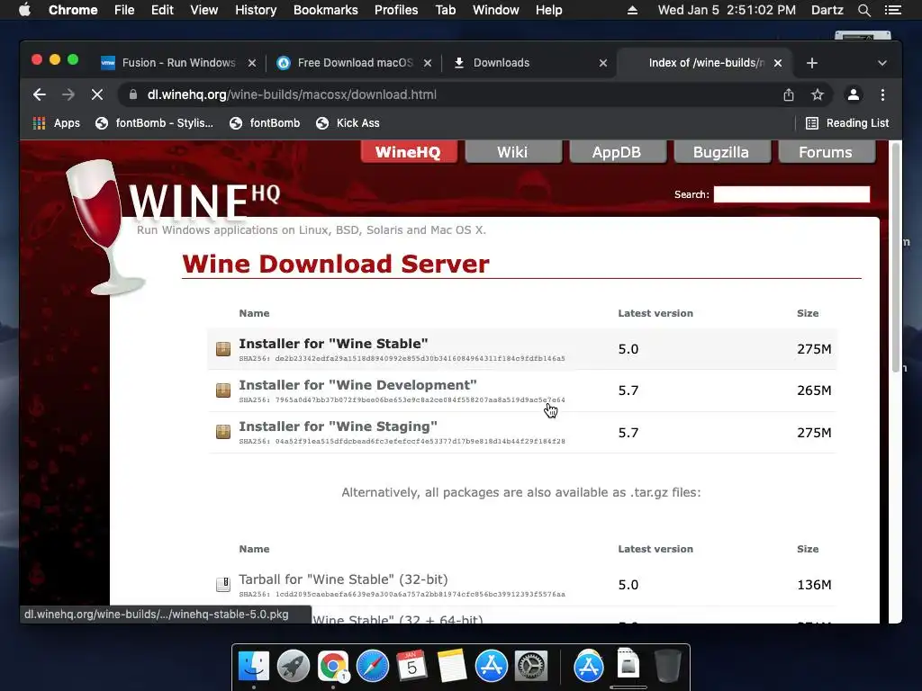Close the Fusion - Run Windows tab
922x691 pixels.
tap(252, 63)
